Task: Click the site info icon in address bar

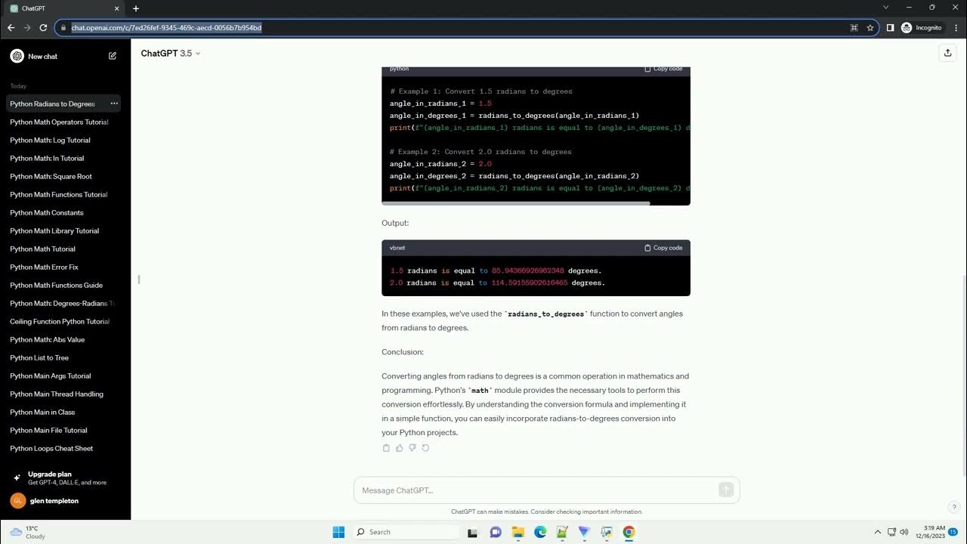Action: click(63, 28)
